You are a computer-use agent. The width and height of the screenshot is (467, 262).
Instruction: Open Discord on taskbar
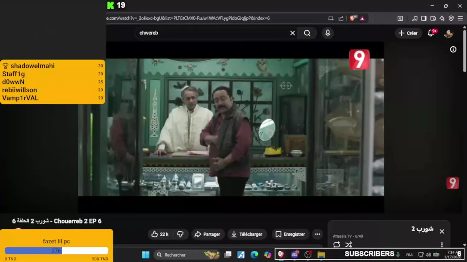coord(295,255)
